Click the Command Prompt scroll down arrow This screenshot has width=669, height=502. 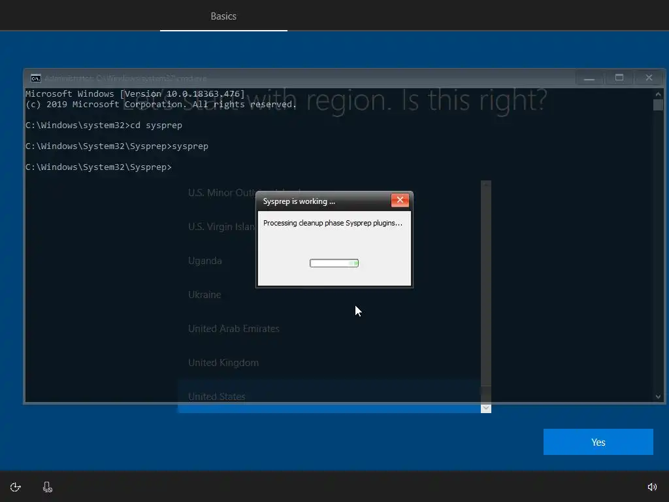[x=658, y=397]
